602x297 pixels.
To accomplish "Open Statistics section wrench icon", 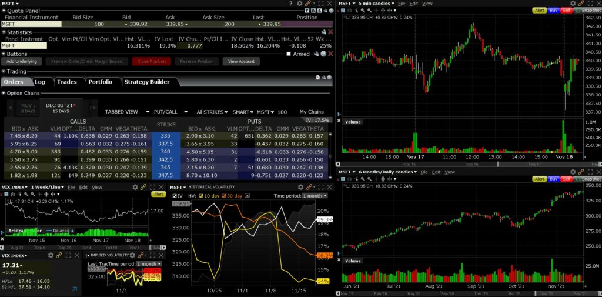I will (x=324, y=32).
